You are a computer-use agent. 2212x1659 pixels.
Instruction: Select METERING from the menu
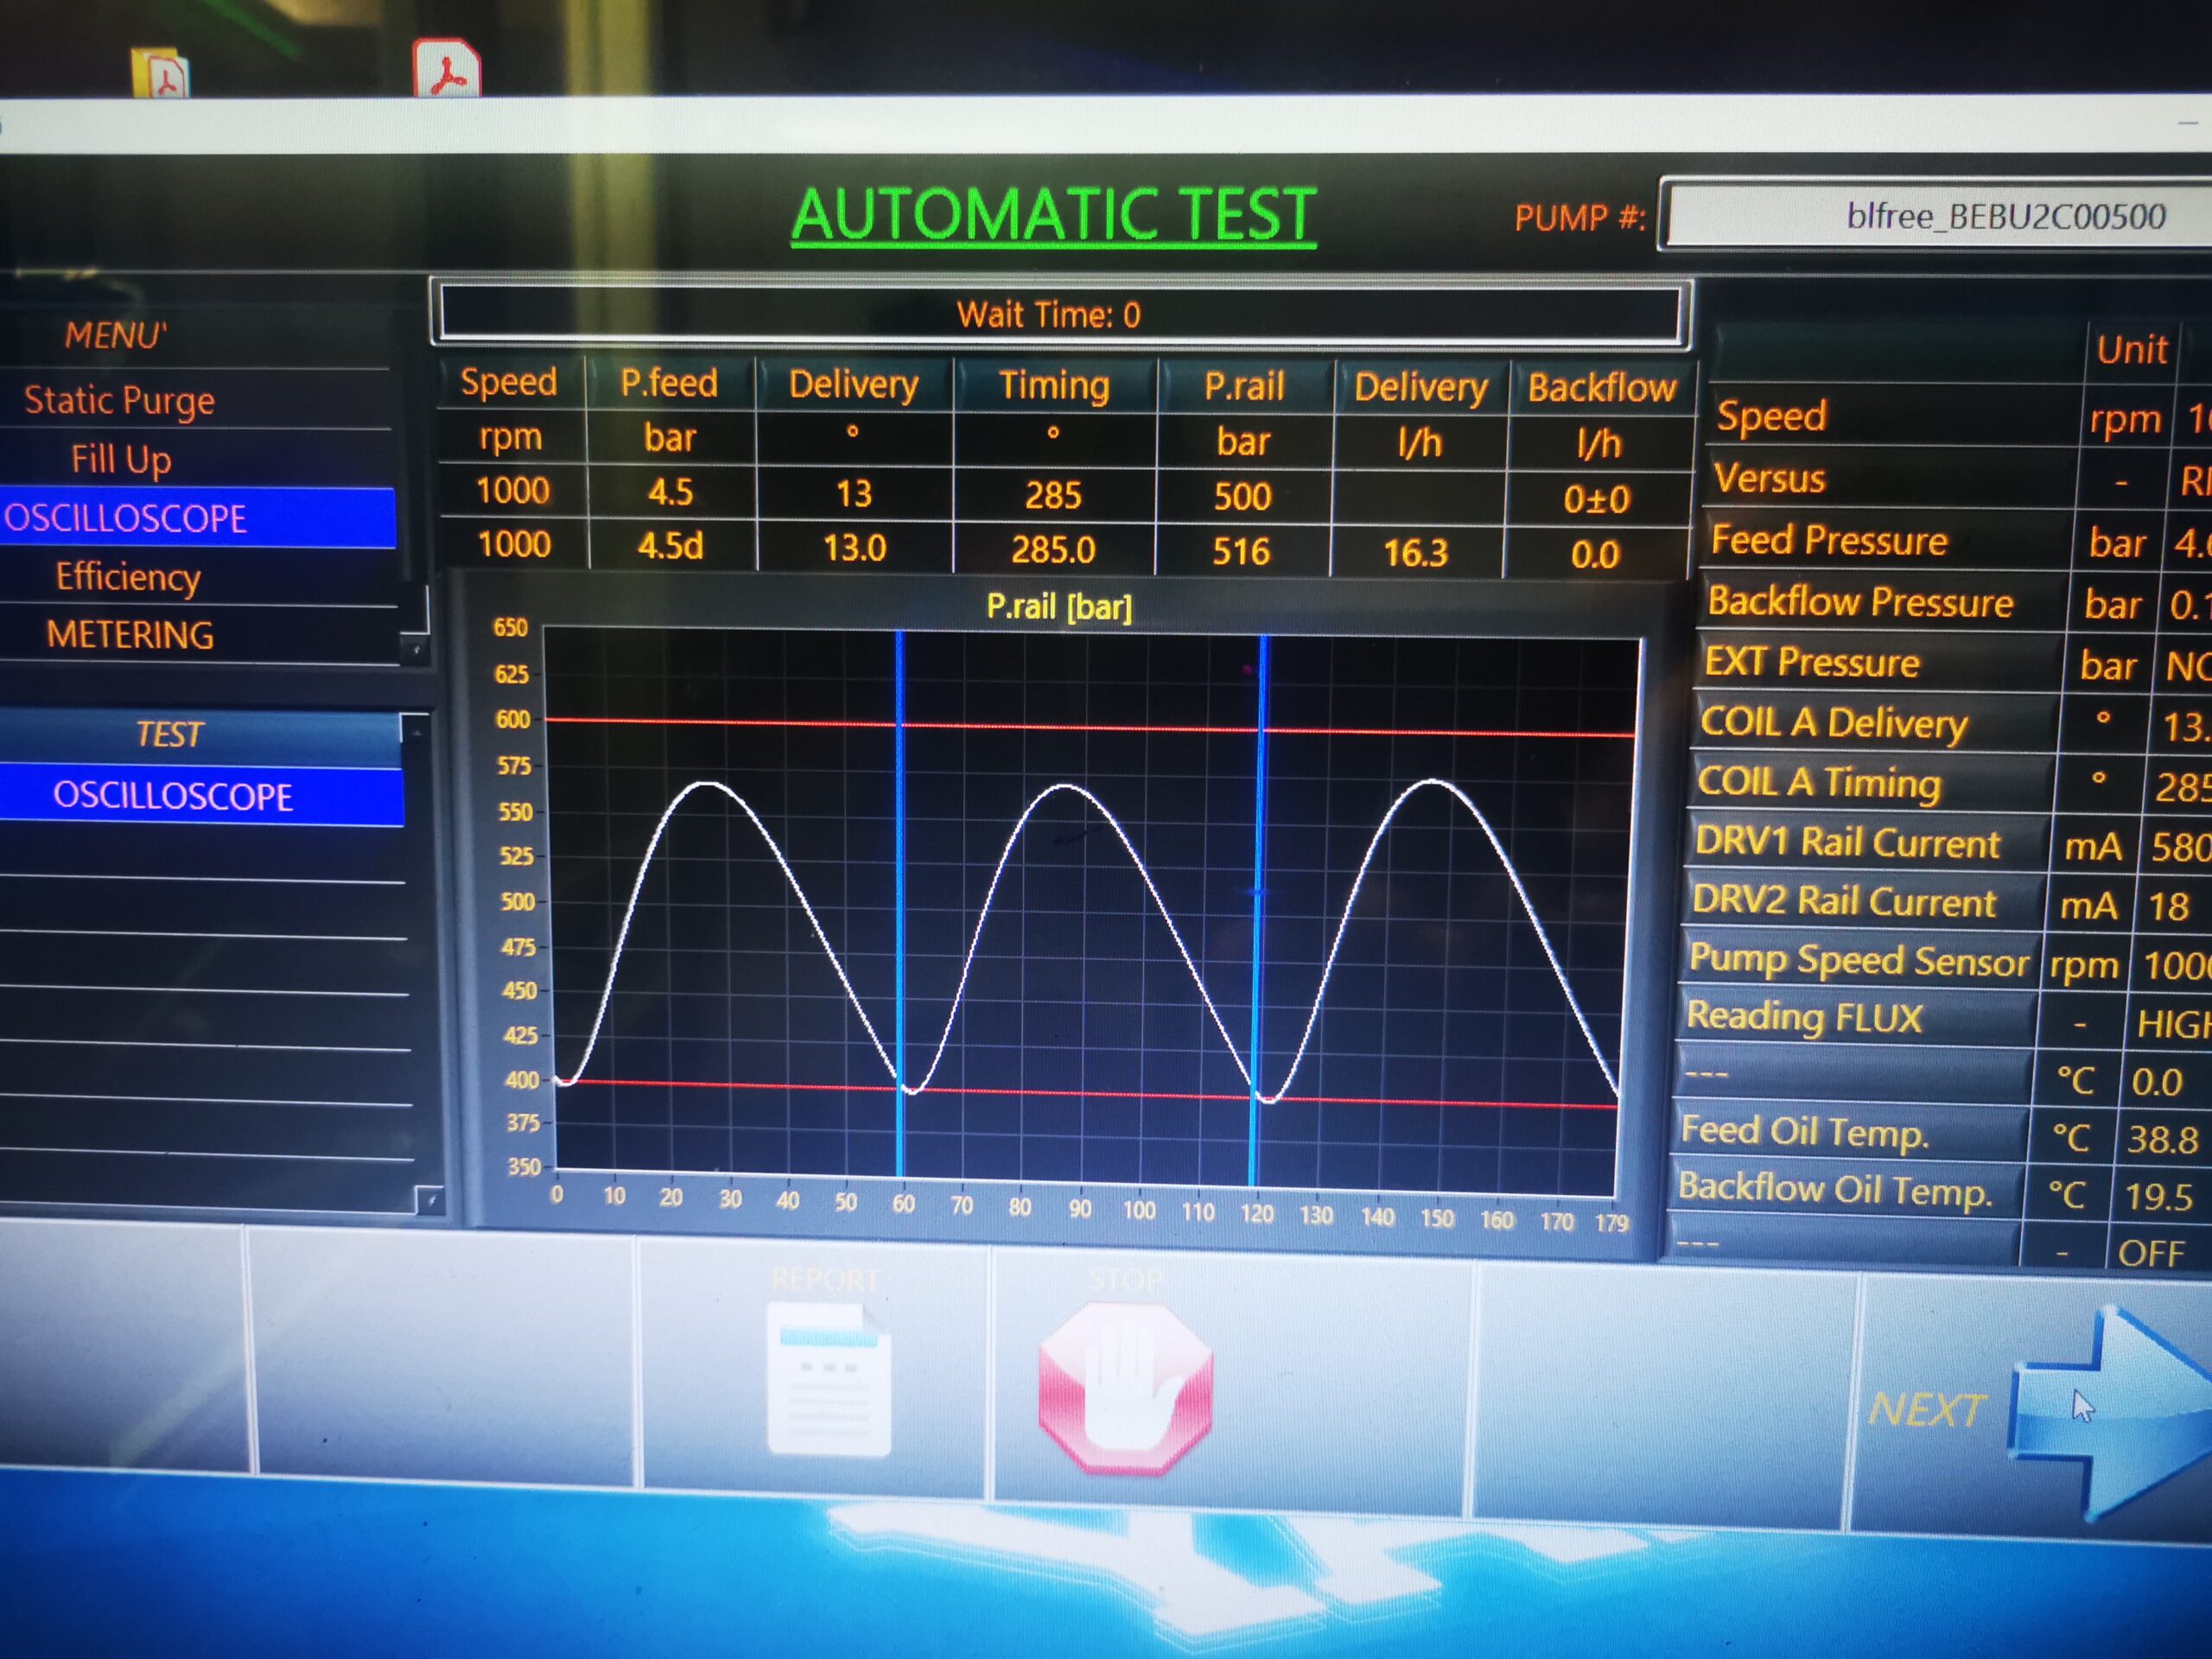[130, 635]
